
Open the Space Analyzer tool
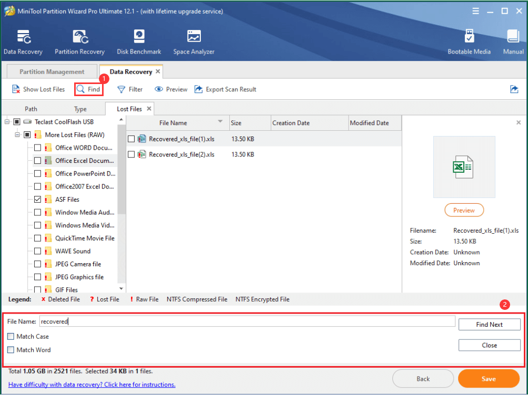pos(194,37)
